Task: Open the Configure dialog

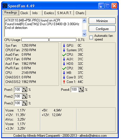Action: [x=102, y=29]
